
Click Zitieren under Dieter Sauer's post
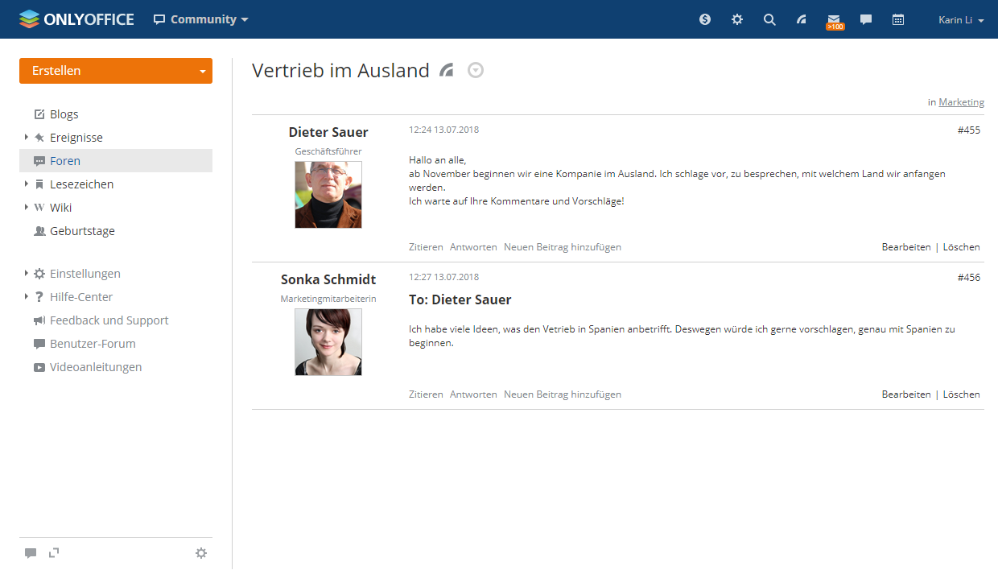click(x=426, y=247)
